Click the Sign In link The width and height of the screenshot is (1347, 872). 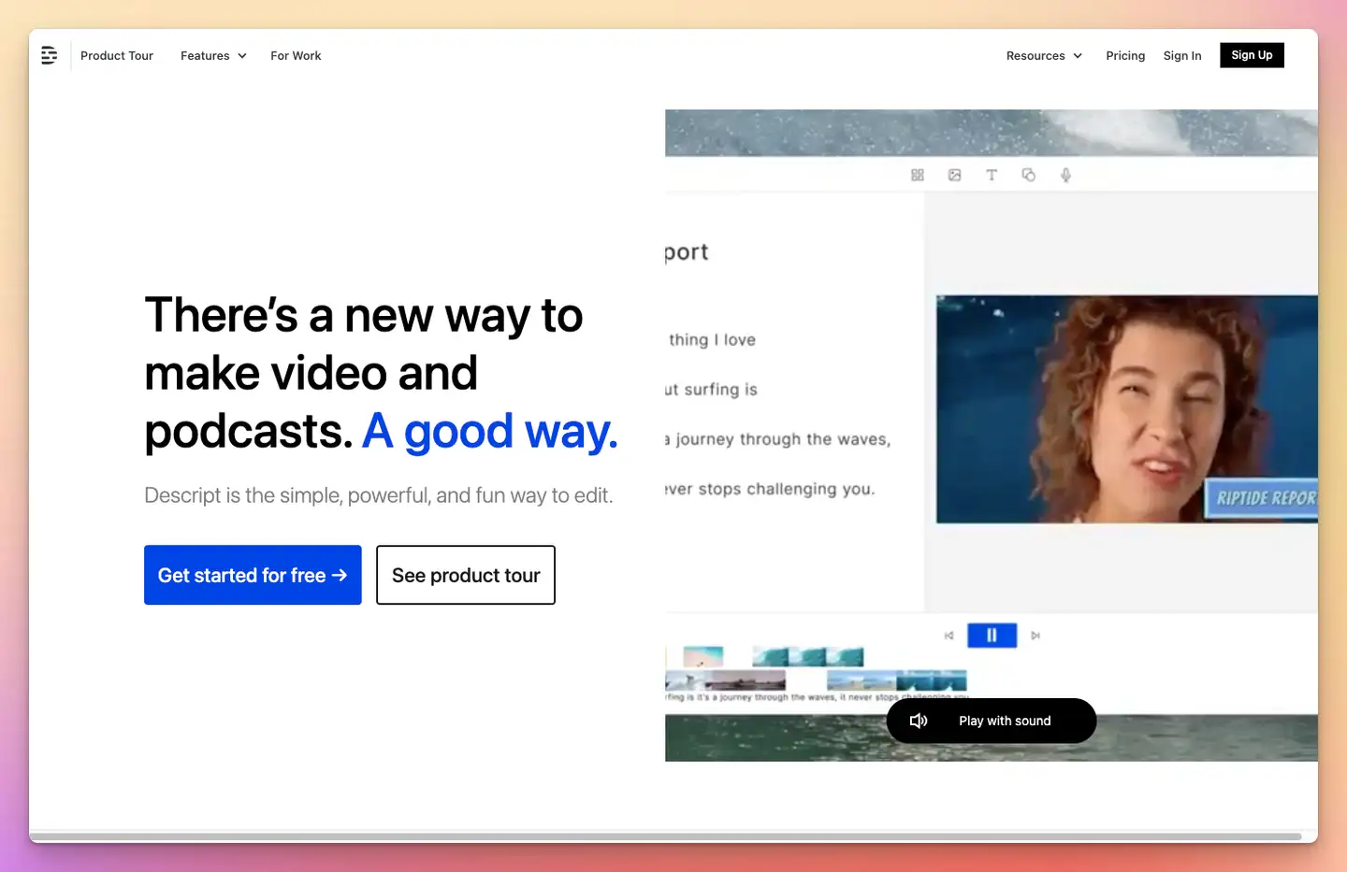click(x=1182, y=56)
